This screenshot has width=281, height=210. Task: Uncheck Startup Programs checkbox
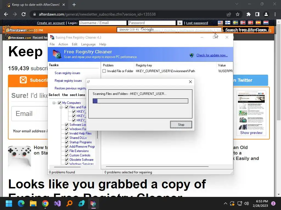67,142
